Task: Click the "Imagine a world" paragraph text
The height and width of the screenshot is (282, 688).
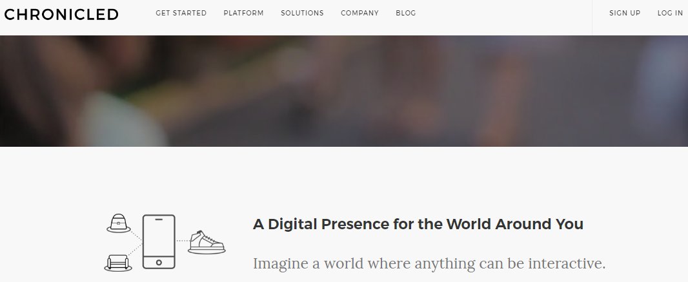Action: pyautogui.click(x=429, y=263)
